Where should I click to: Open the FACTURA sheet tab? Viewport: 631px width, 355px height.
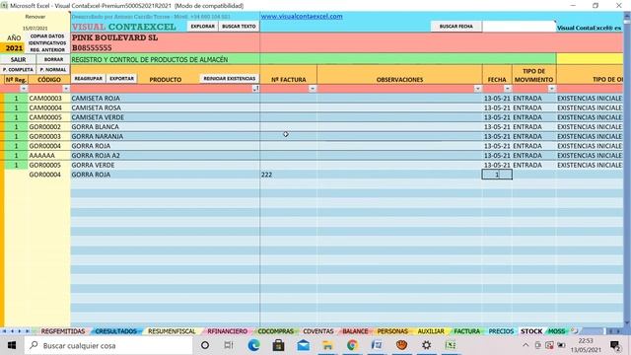466,331
